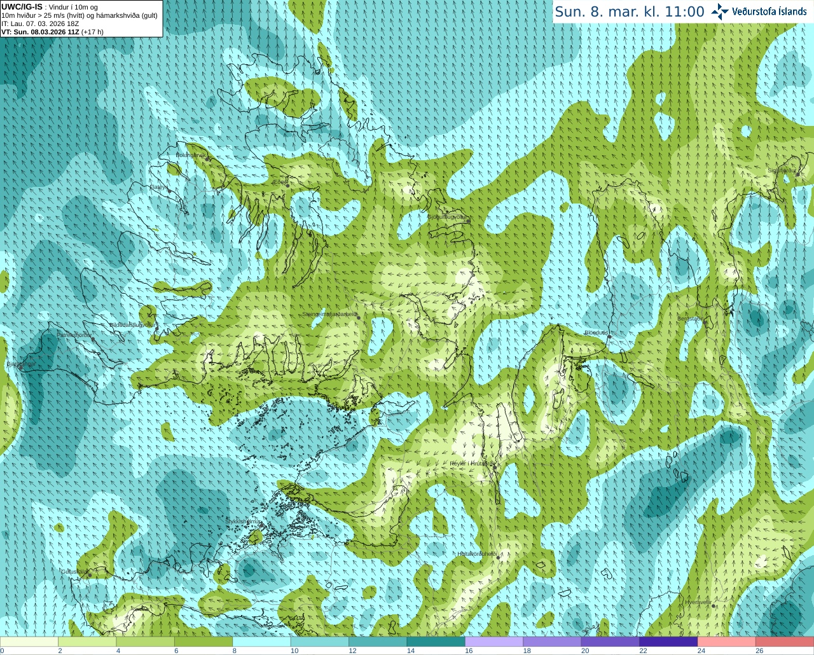Image resolution: width=814 pixels, height=655 pixels.
Task: Select the light cyan 8–10 legend swatch
Action: pos(262,642)
